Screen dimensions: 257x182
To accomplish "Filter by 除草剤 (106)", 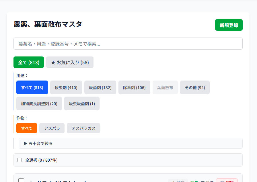I will click(134, 87).
